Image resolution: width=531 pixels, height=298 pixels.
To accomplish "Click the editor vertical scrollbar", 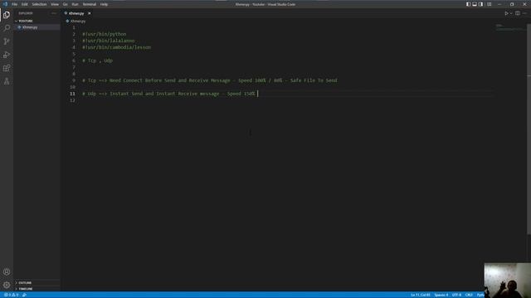I will point(529,129).
